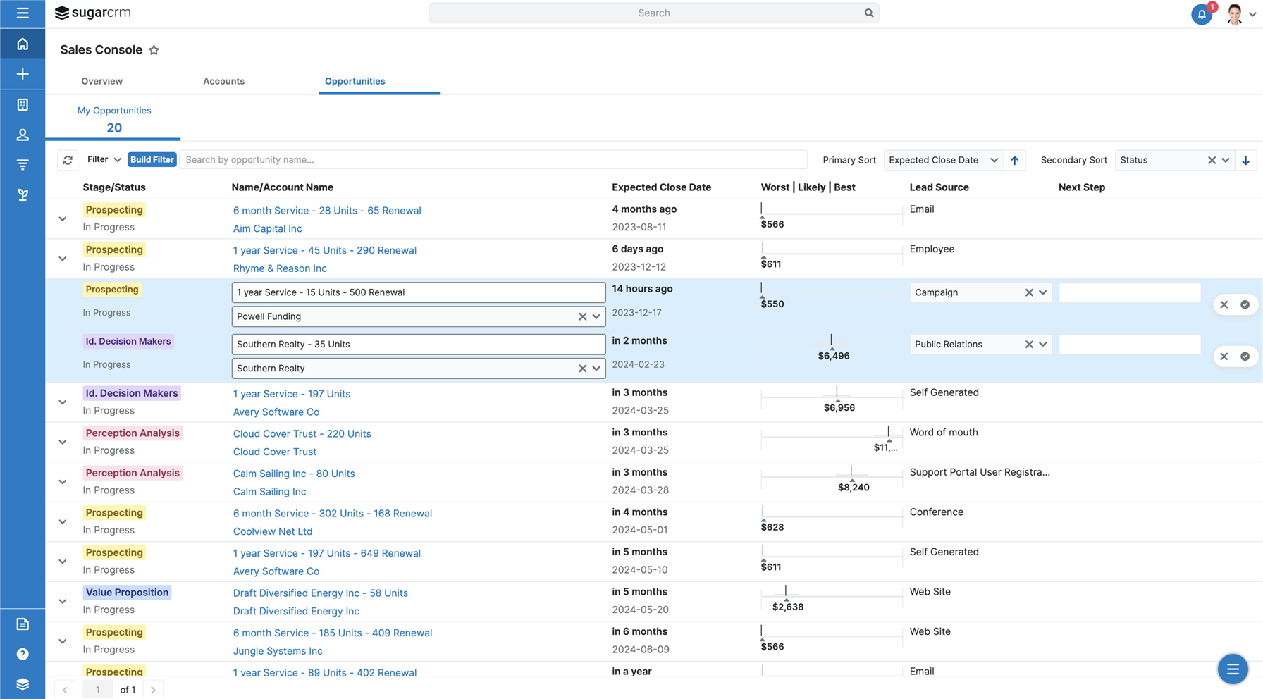Switch to the Overview tab
The height and width of the screenshot is (699, 1263).
[101, 81]
